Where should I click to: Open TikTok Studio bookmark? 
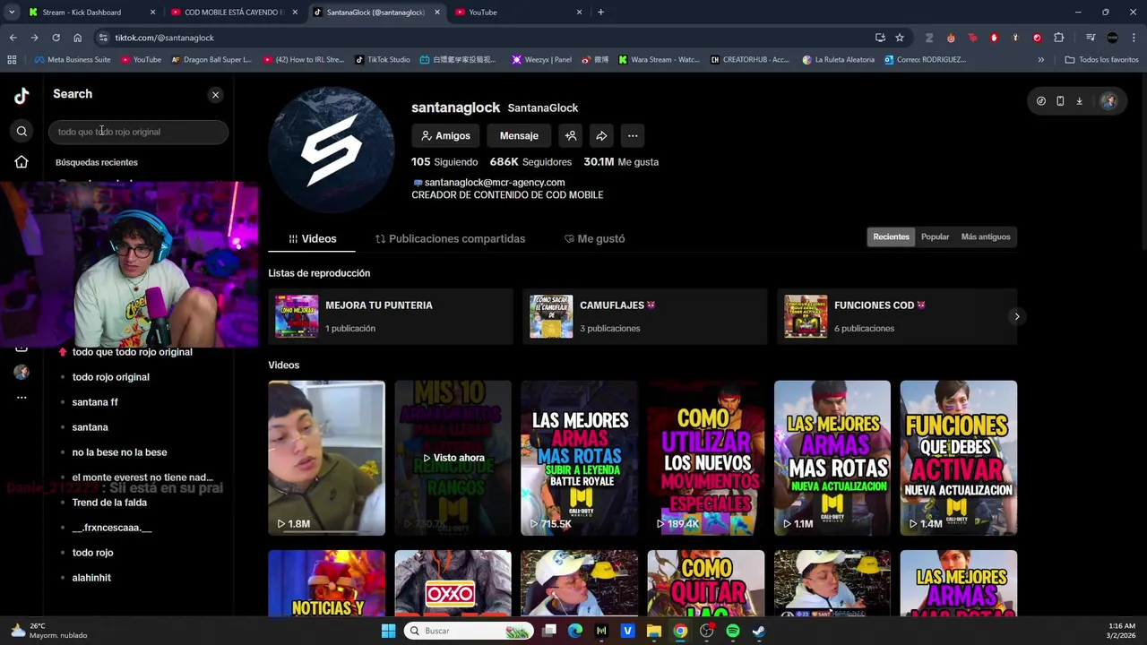[382, 59]
